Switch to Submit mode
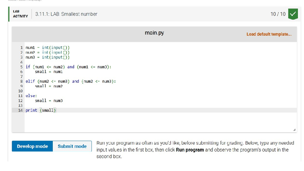 72,146
